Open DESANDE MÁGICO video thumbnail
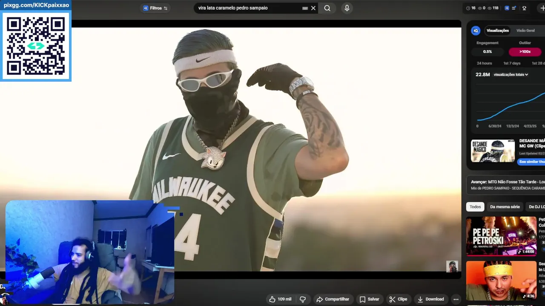This screenshot has width=545, height=306. point(493,151)
